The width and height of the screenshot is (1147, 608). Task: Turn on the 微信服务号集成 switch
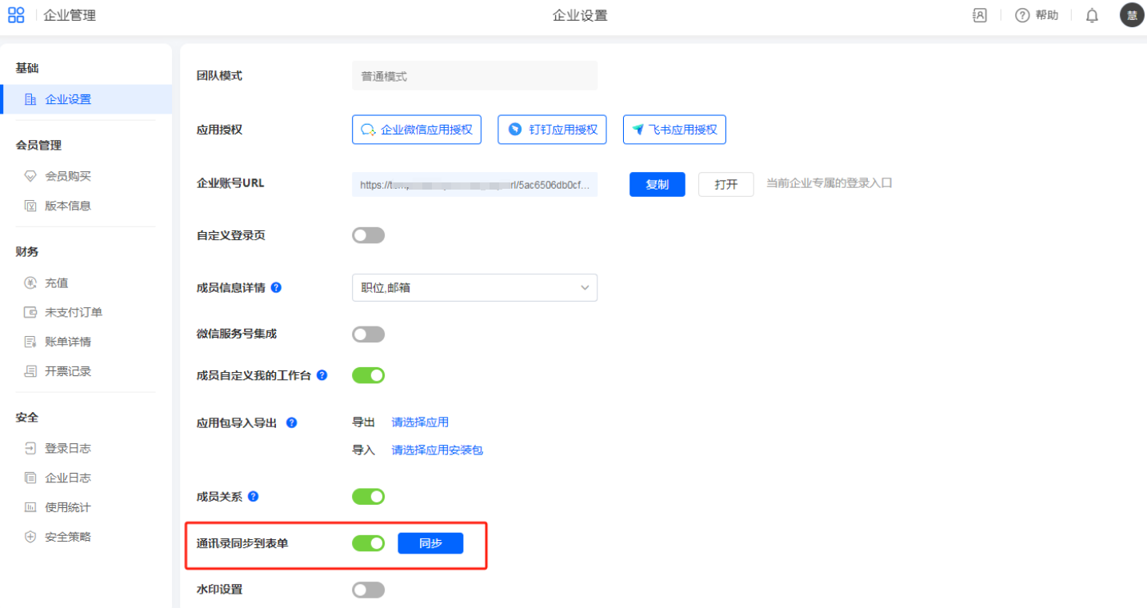[368, 334]
